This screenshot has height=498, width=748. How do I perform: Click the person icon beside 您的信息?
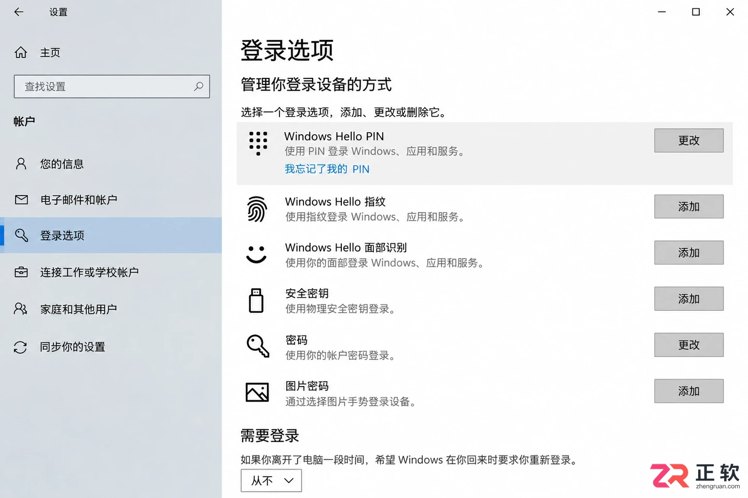pos(21,164)
